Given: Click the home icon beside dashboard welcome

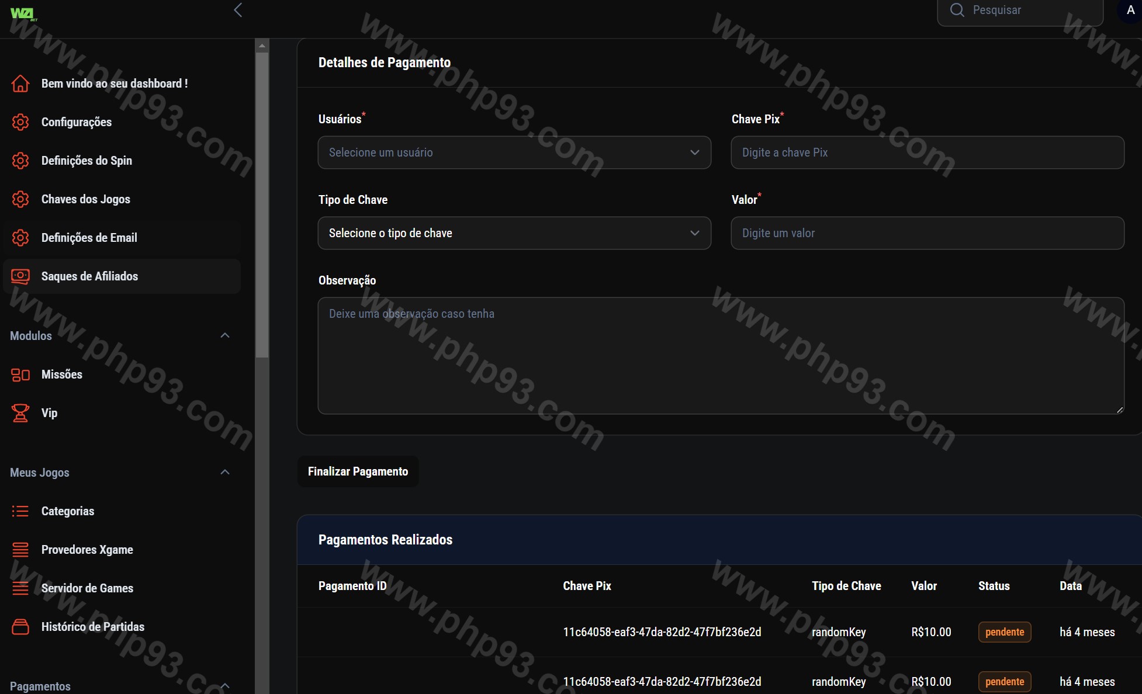Looking at the screenshot, I should tap(20, 84).
